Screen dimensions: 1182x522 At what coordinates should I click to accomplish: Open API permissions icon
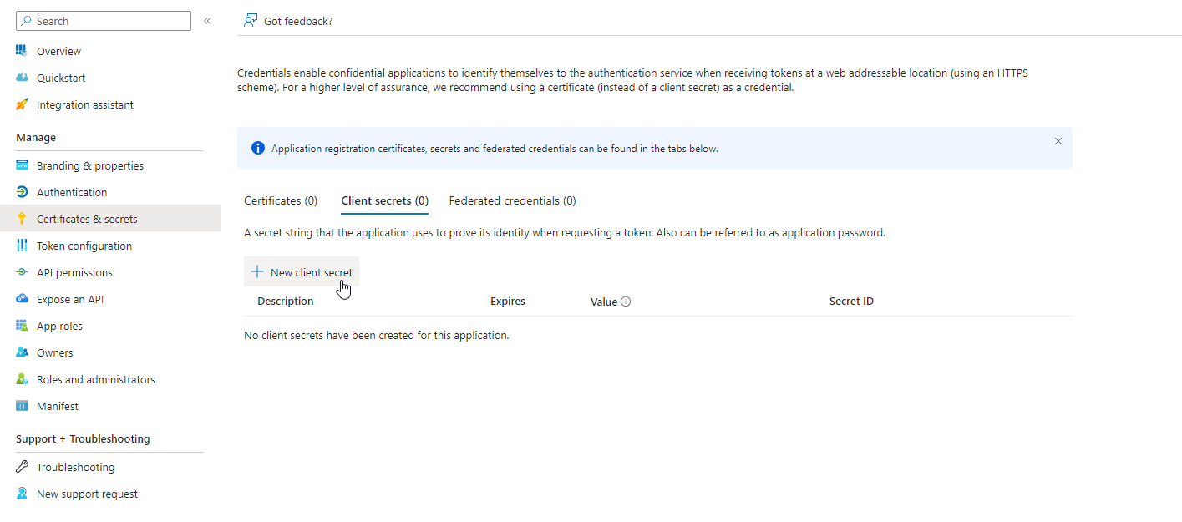point(23,272)
